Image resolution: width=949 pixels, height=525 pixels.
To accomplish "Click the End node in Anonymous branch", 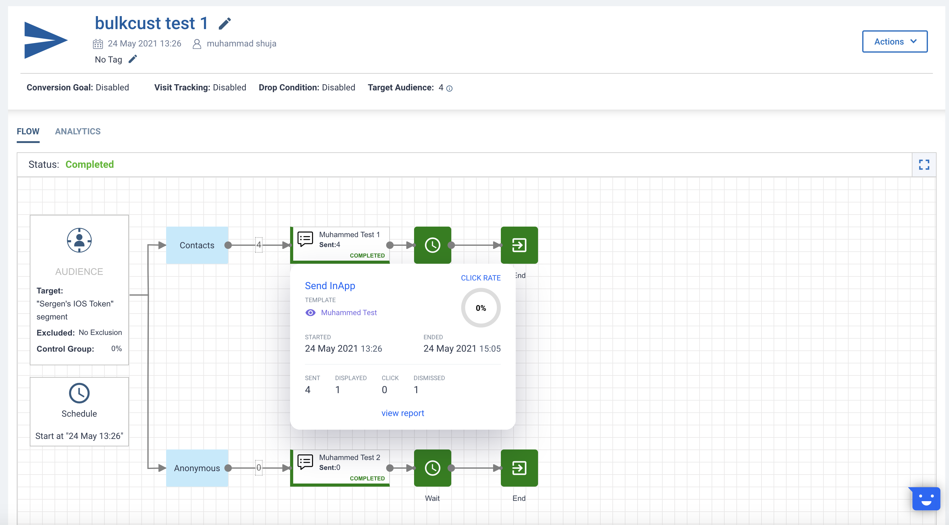I will pos(519,468).
